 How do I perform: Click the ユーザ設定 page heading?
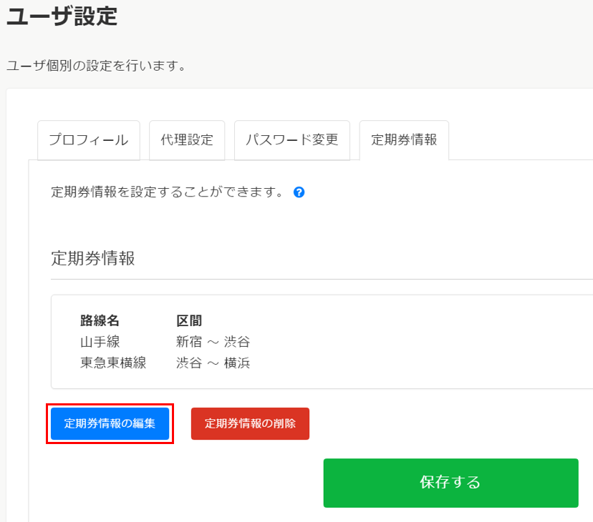click(x=62, y=15)
